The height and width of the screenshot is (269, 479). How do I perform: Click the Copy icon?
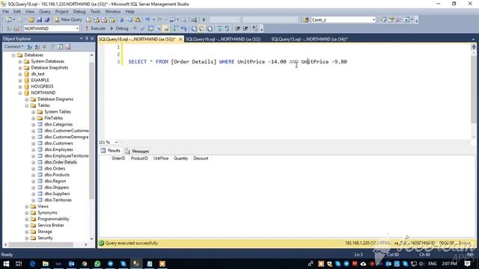(129, 20)
